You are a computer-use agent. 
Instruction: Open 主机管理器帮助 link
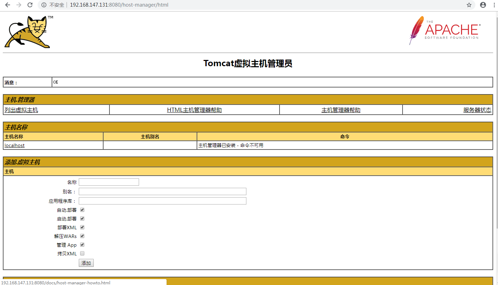pos(341,110)
